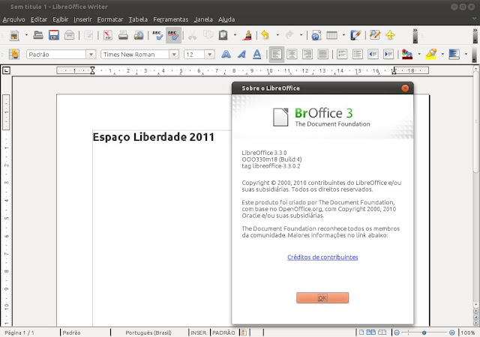
Task: Expand the Paste options arrow
Action: (x=235, y=35)
